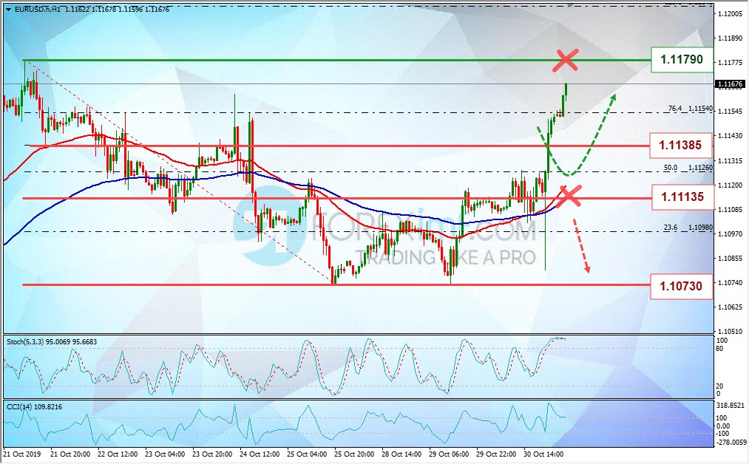Click the 25 Oct 20:00 time label
This screenshot has height=464, width=749.
pyautogui.click(x=354, y=454)
